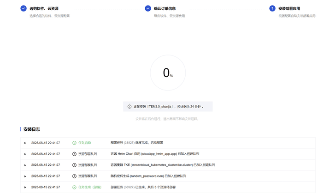Expand the 随机密码生成 log row

25,176
